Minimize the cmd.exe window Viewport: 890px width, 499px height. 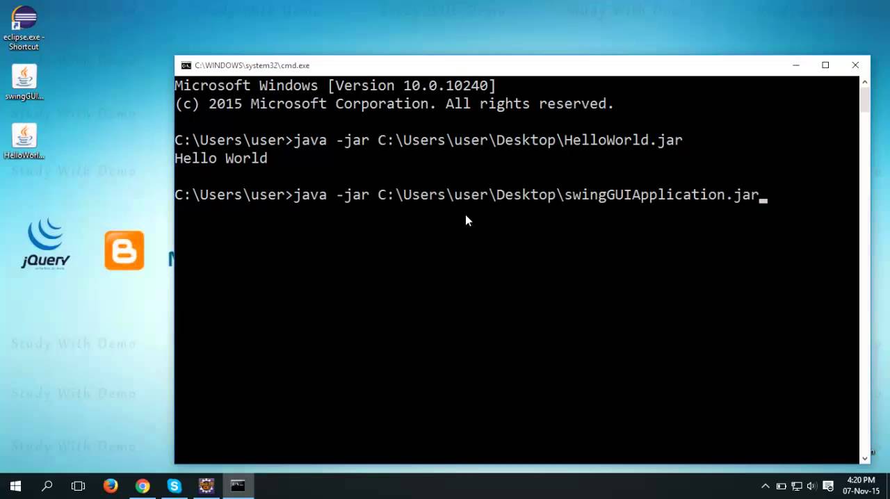796,65
